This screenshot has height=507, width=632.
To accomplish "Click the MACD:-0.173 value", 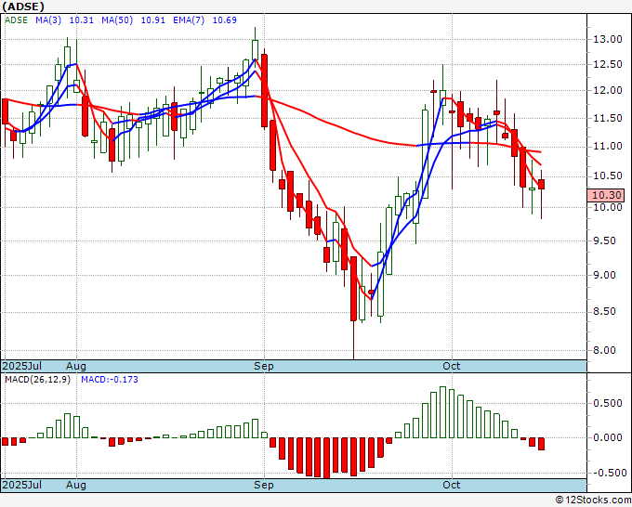I will point(110,380).
